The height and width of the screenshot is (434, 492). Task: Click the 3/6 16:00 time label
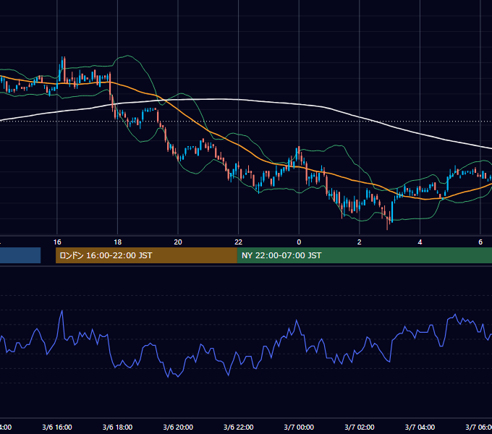[57, 427]
